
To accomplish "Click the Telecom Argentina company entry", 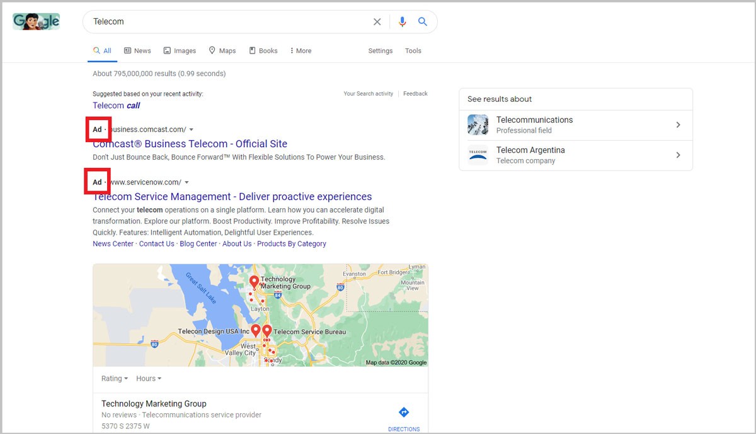I will coord(576,155).
